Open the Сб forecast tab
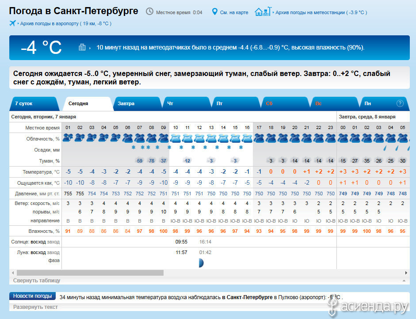 coord(286,104)
